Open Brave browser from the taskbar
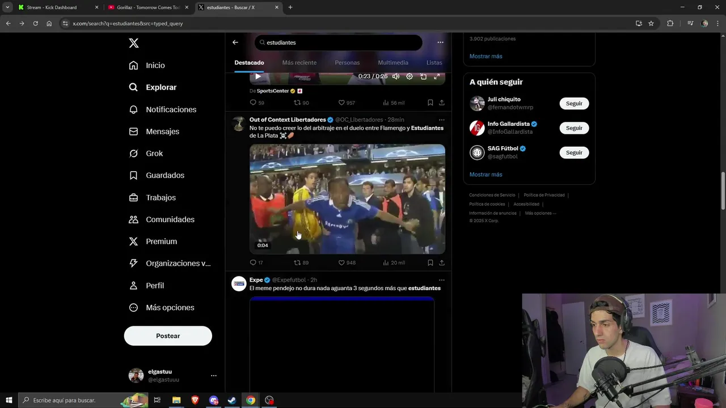726x408 pixels. [195, 400]
